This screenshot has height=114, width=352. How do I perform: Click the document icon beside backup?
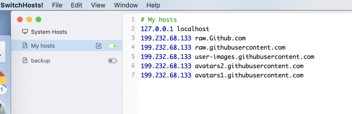click(25, 60)
